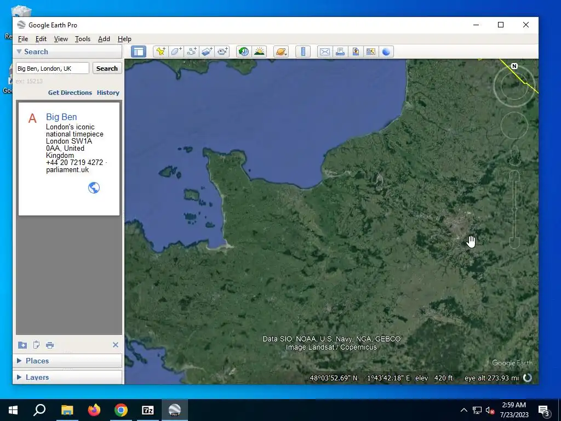561x421 pixels.
Task: Open the search History link
Action: pyautogui.click(x=108, y=92)
